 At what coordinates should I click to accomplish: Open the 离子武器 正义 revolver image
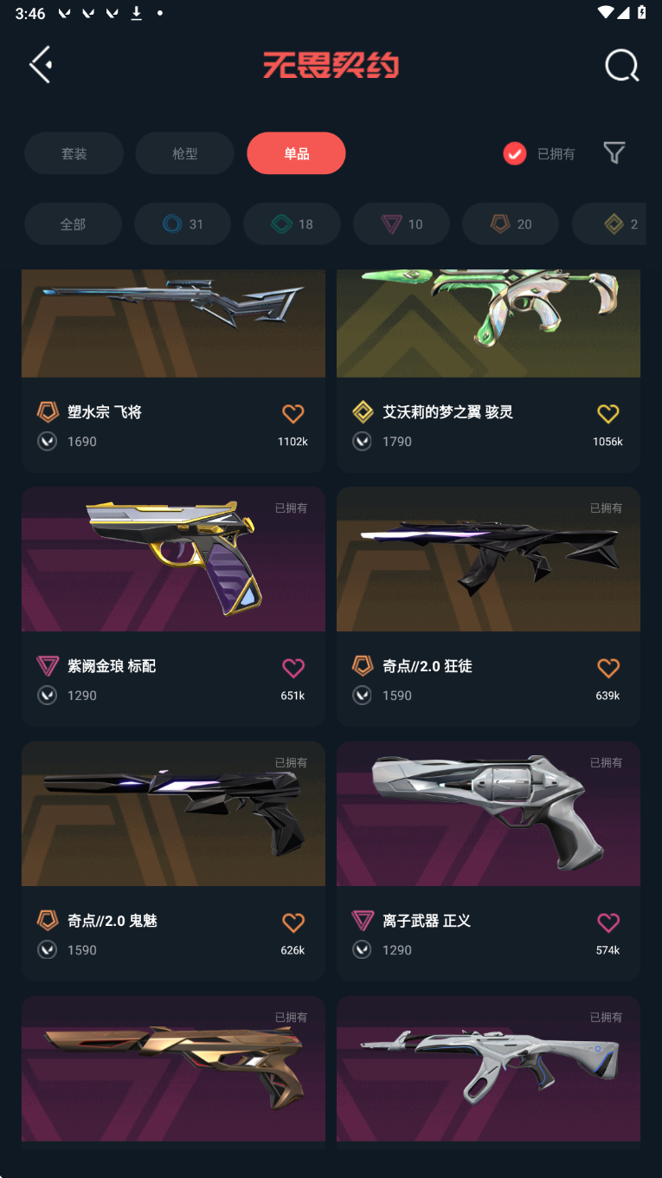(x=488, y=813)
